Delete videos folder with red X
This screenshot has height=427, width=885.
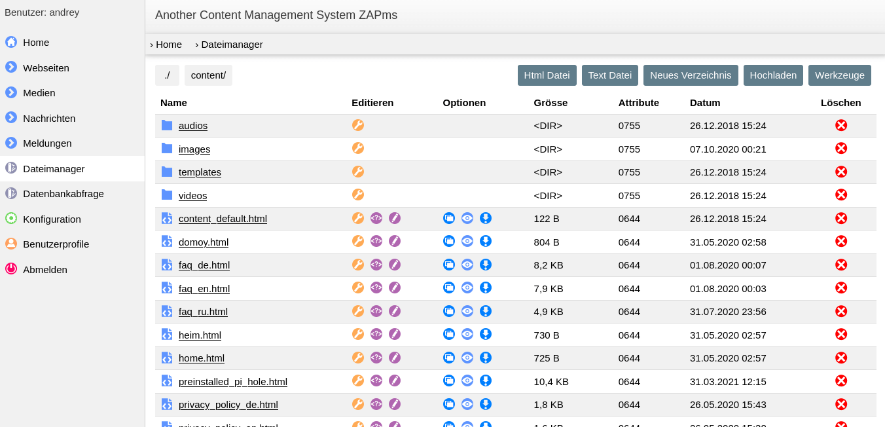pyautogui.click(x=841, y=195)
